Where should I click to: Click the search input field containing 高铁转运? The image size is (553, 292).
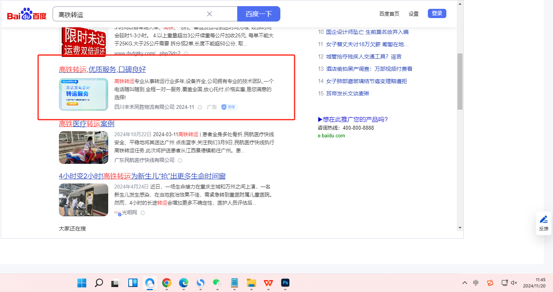click(x=131, y=15)
